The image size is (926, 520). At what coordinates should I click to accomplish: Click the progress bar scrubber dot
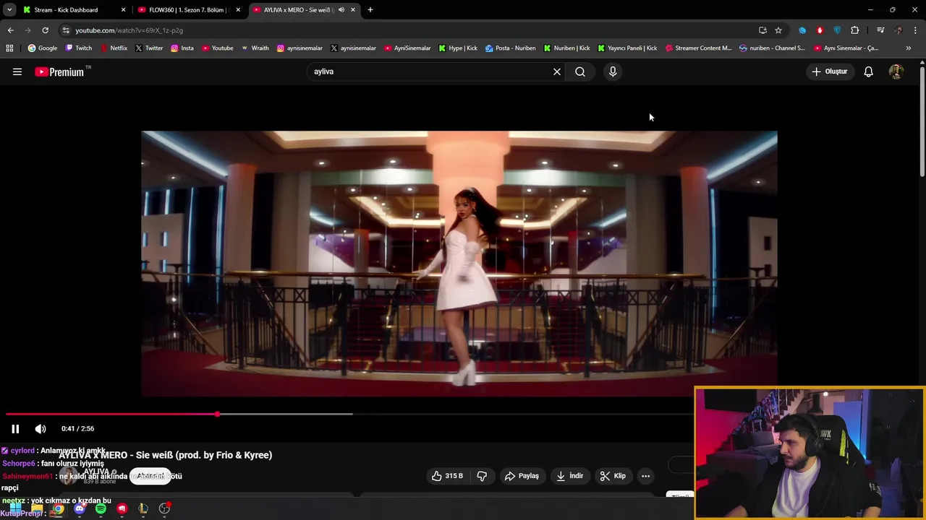click(x=217, y=414)
